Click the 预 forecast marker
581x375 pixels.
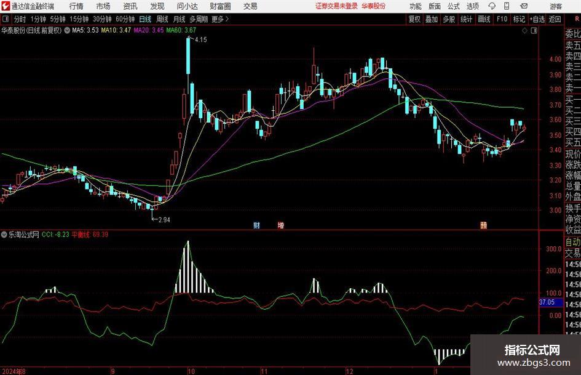(483, 225)
